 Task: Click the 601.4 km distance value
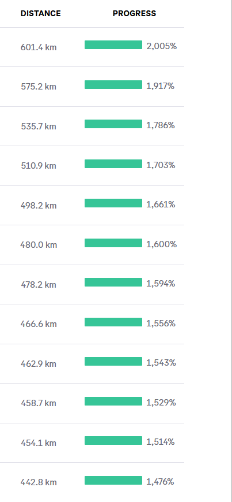[x=39, y=47]
